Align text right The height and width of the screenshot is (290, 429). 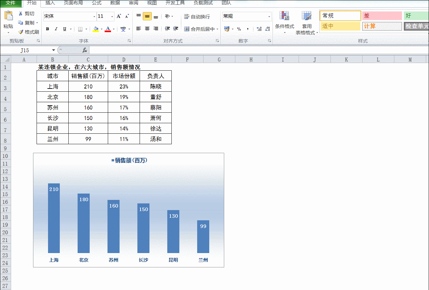(156, 29)
